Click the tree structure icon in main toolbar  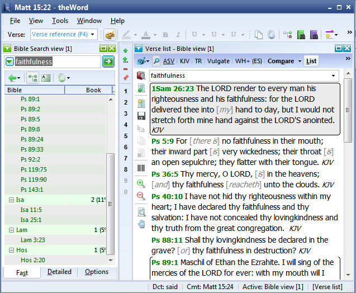(288, 35)
